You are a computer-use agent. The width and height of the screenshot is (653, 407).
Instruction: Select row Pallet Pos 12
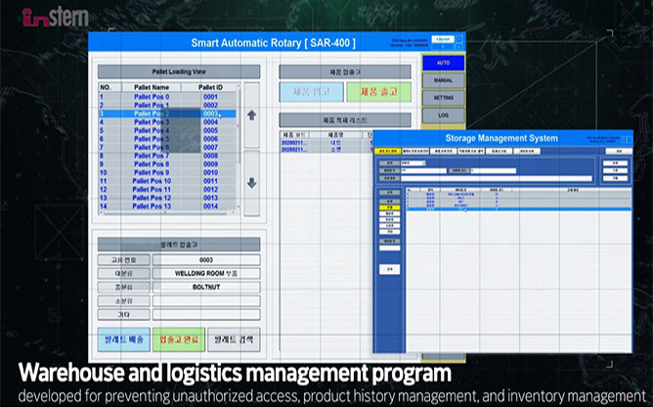(x=167, y=198)
